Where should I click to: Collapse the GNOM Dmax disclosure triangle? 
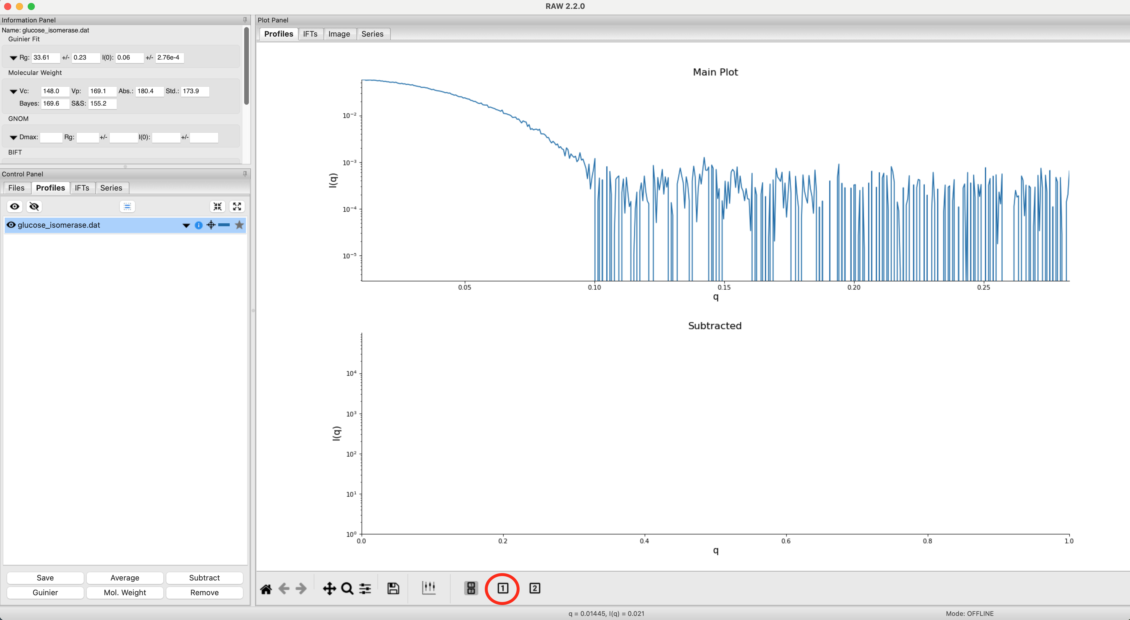pyautogui.click(x=13, y=137)
